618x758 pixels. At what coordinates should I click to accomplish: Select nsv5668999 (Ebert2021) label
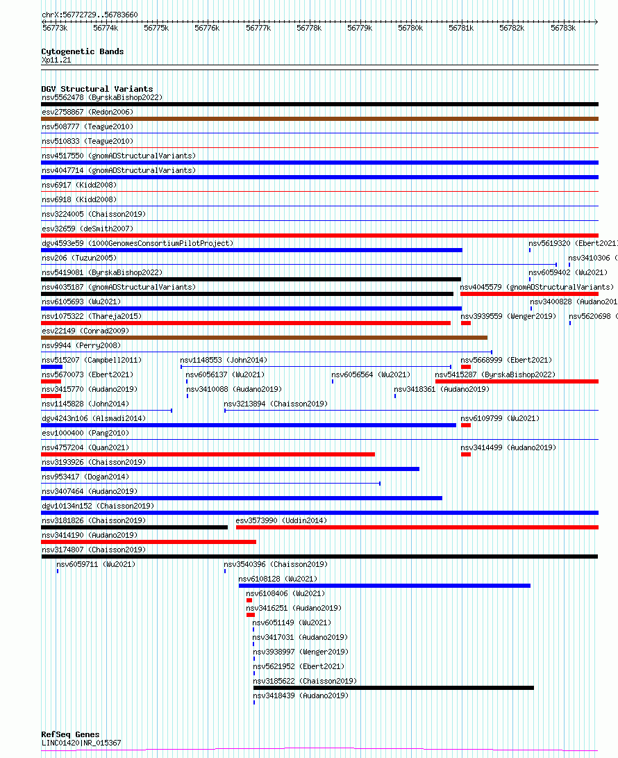click(x=506, y=360)
